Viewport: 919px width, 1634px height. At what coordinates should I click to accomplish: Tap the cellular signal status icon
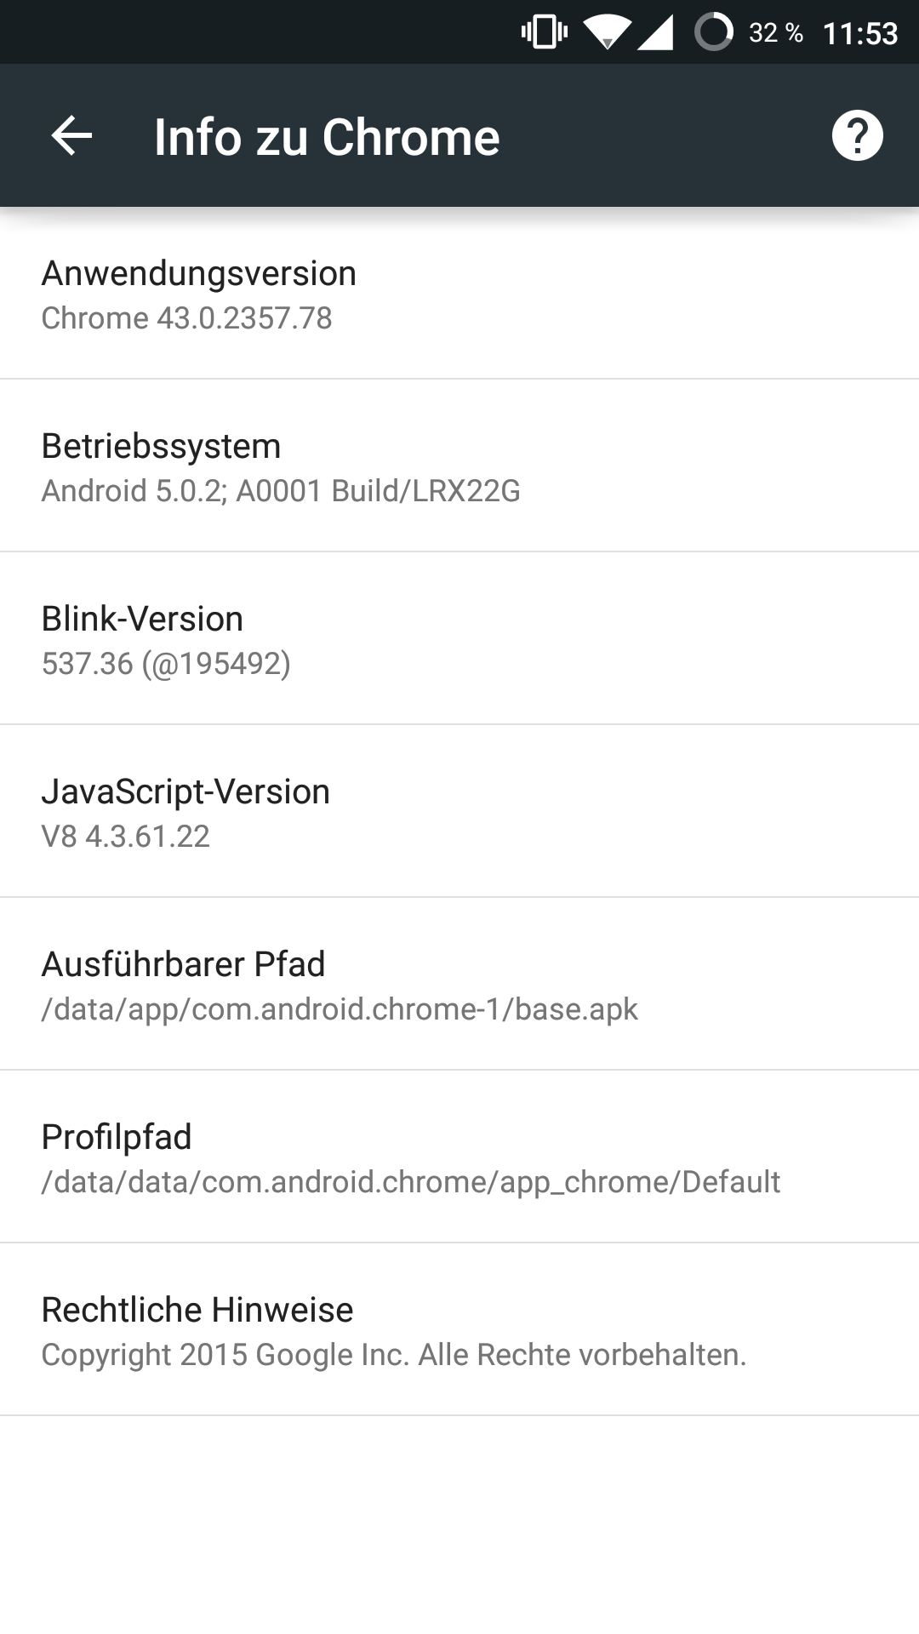coord(655,32)
